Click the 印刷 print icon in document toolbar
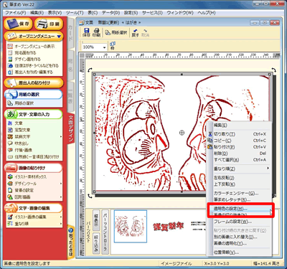 pyautogui.click(x=96, y=32)
